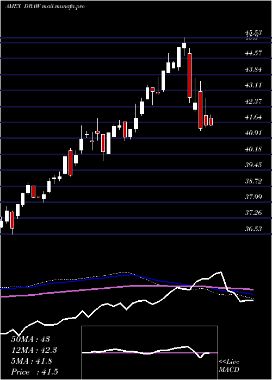
Task: Click the 43.11 price axis label
Action: 254,85
